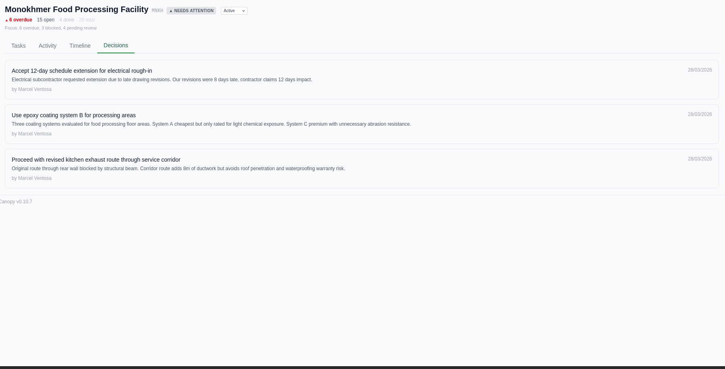Open the electrical rough-in extension decision

pos(82,71)
